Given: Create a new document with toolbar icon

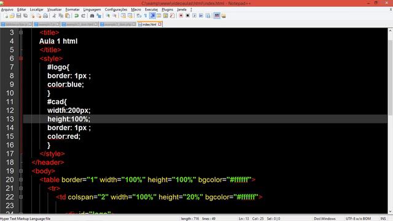Looking at the screenshot, I should [6, 16].
